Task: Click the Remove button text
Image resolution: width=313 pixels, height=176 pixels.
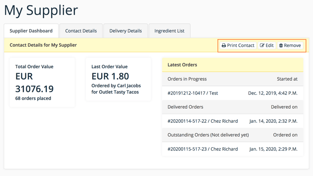Action: 293,45
